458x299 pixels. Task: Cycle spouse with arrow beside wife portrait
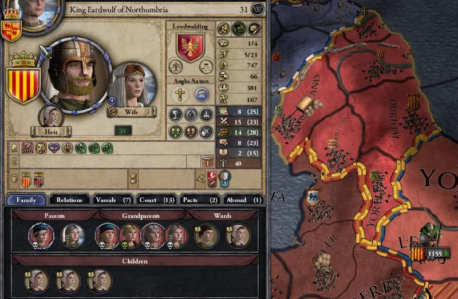(x=112, y=101)
